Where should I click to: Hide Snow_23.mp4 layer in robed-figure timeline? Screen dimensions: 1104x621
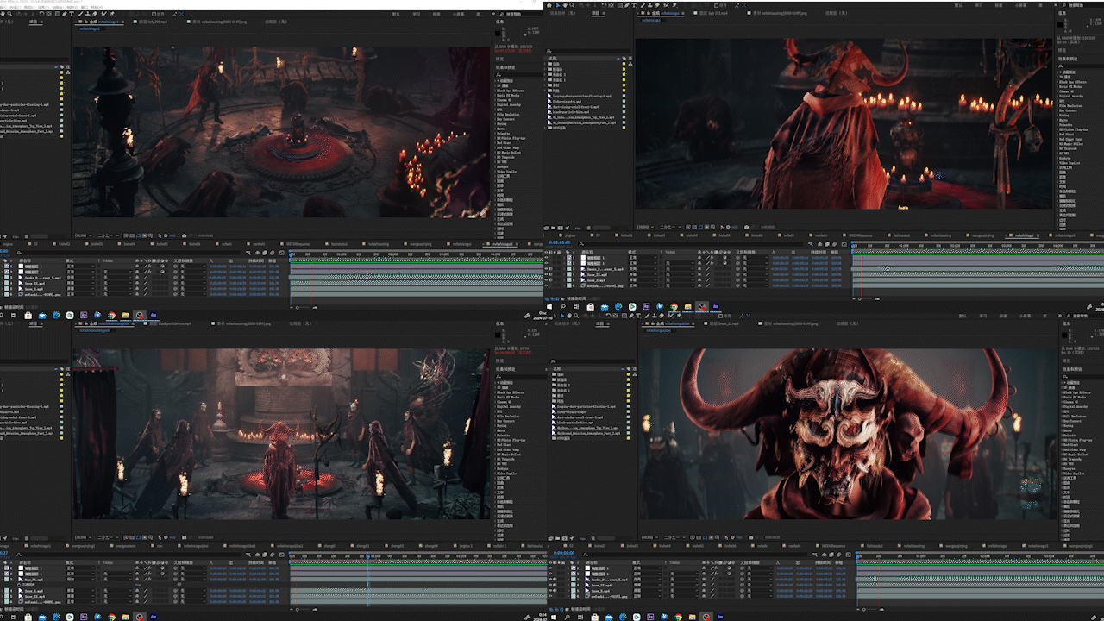click(x=546, y=274)
